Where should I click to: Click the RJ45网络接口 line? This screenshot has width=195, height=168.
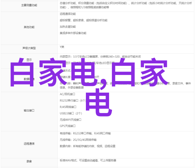[x=68, y=107]
